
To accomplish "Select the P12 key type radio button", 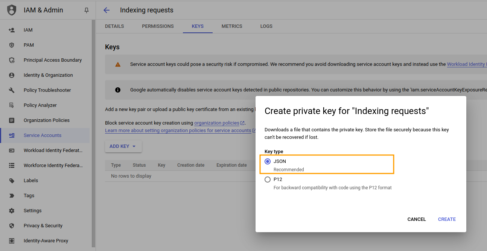I will [268, 180].
